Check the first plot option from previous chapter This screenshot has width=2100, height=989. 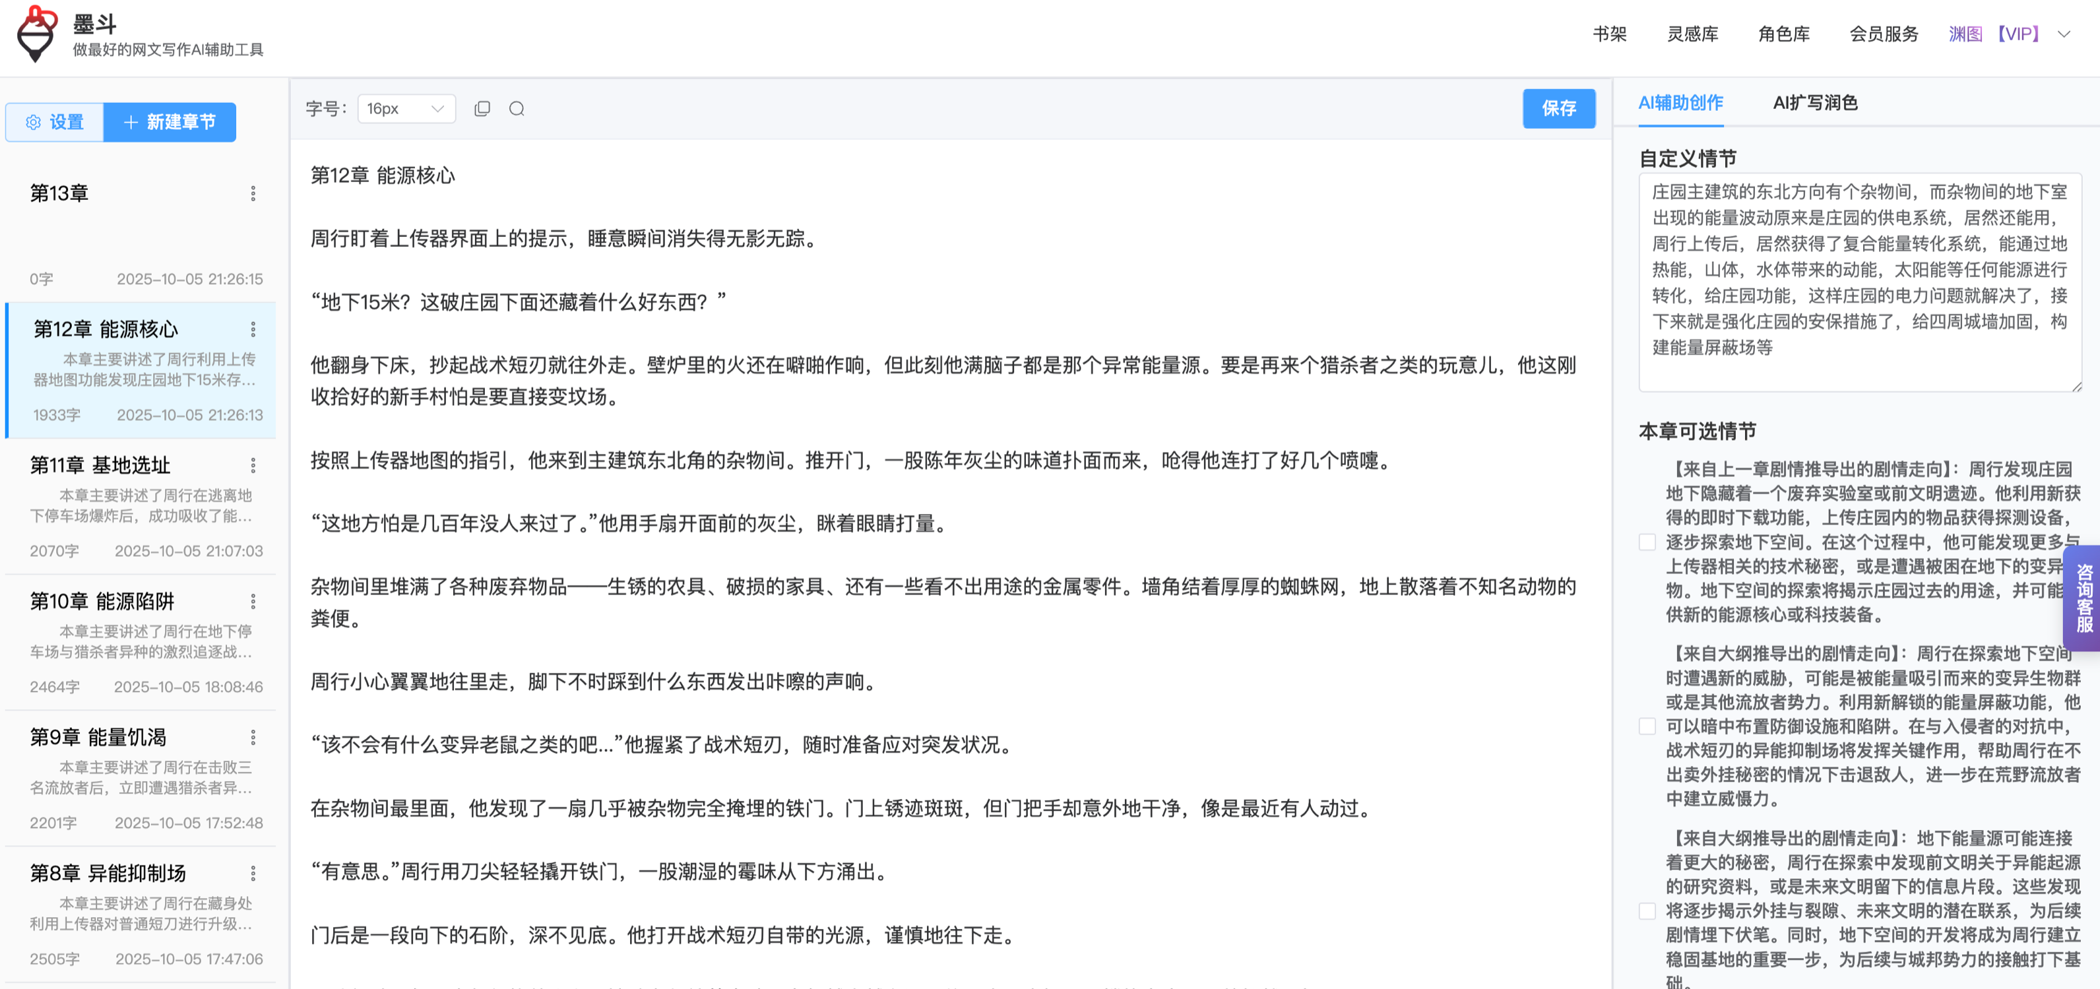[x=1647, y=542]
